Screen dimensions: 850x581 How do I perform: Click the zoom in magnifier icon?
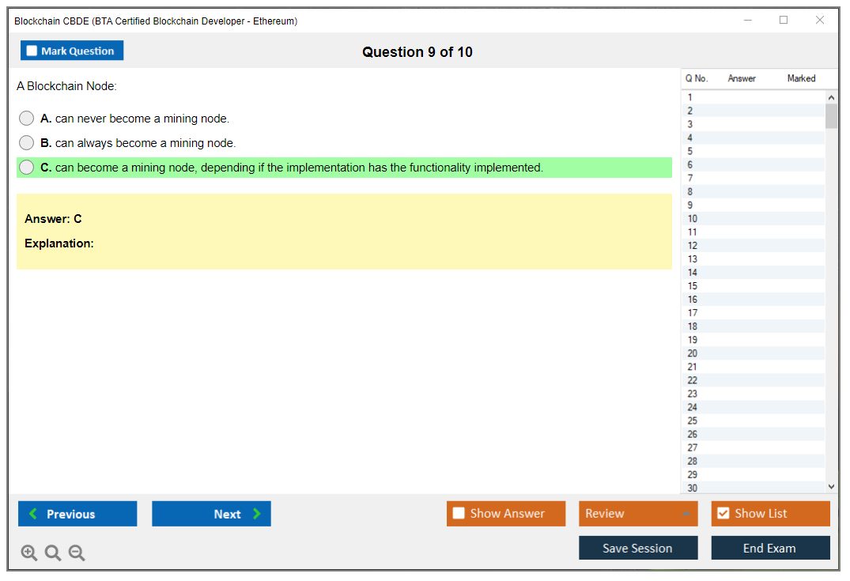(x=29, y=553)
